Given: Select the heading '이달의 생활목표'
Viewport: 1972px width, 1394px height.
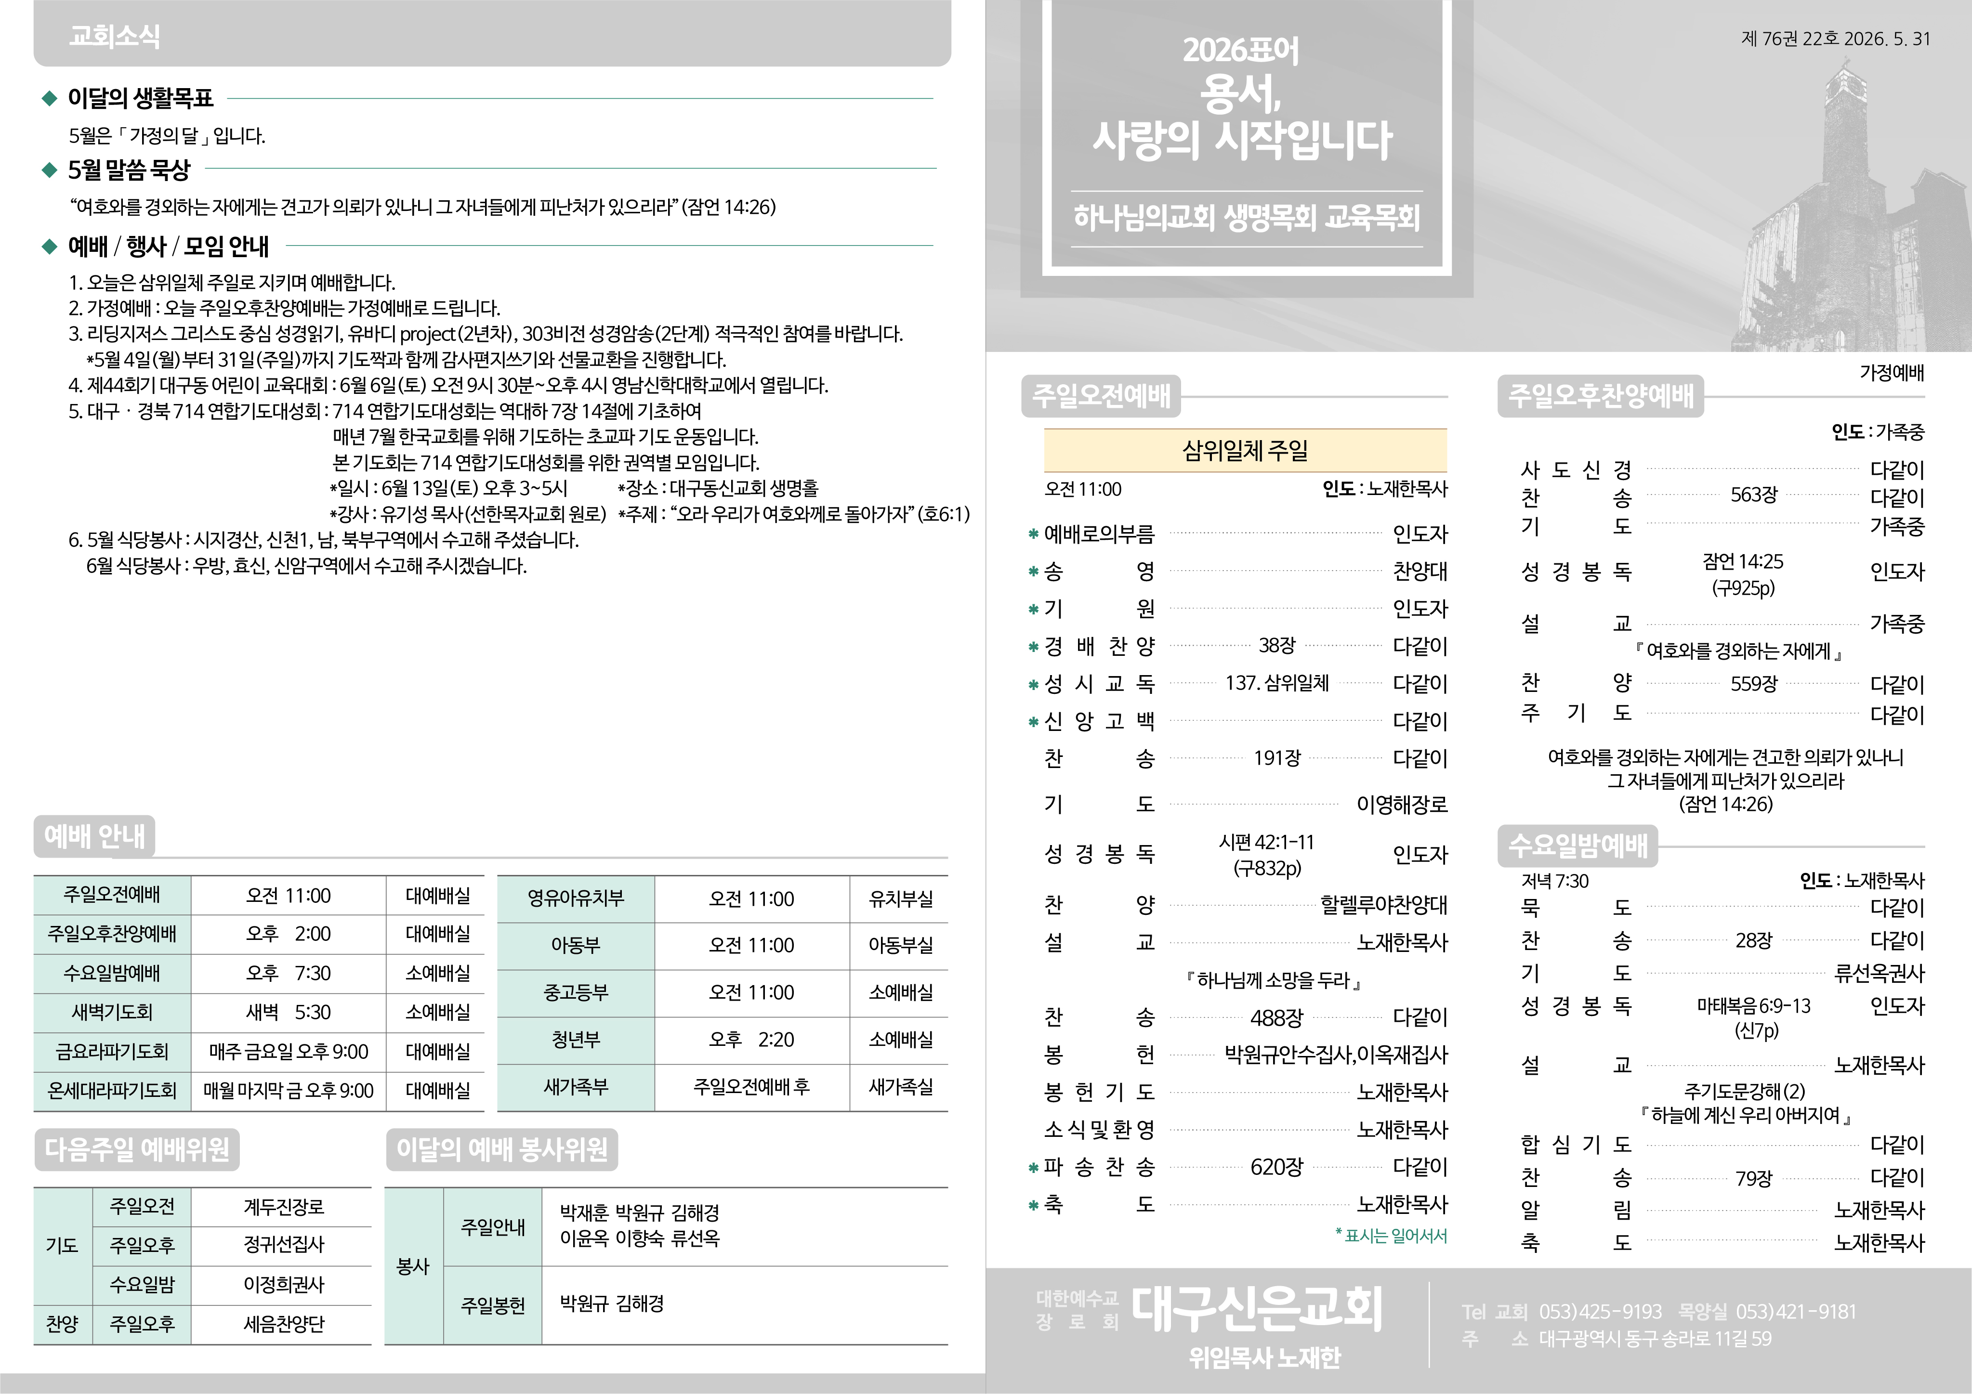Looking at the screenshot, I should click(141, 99).
